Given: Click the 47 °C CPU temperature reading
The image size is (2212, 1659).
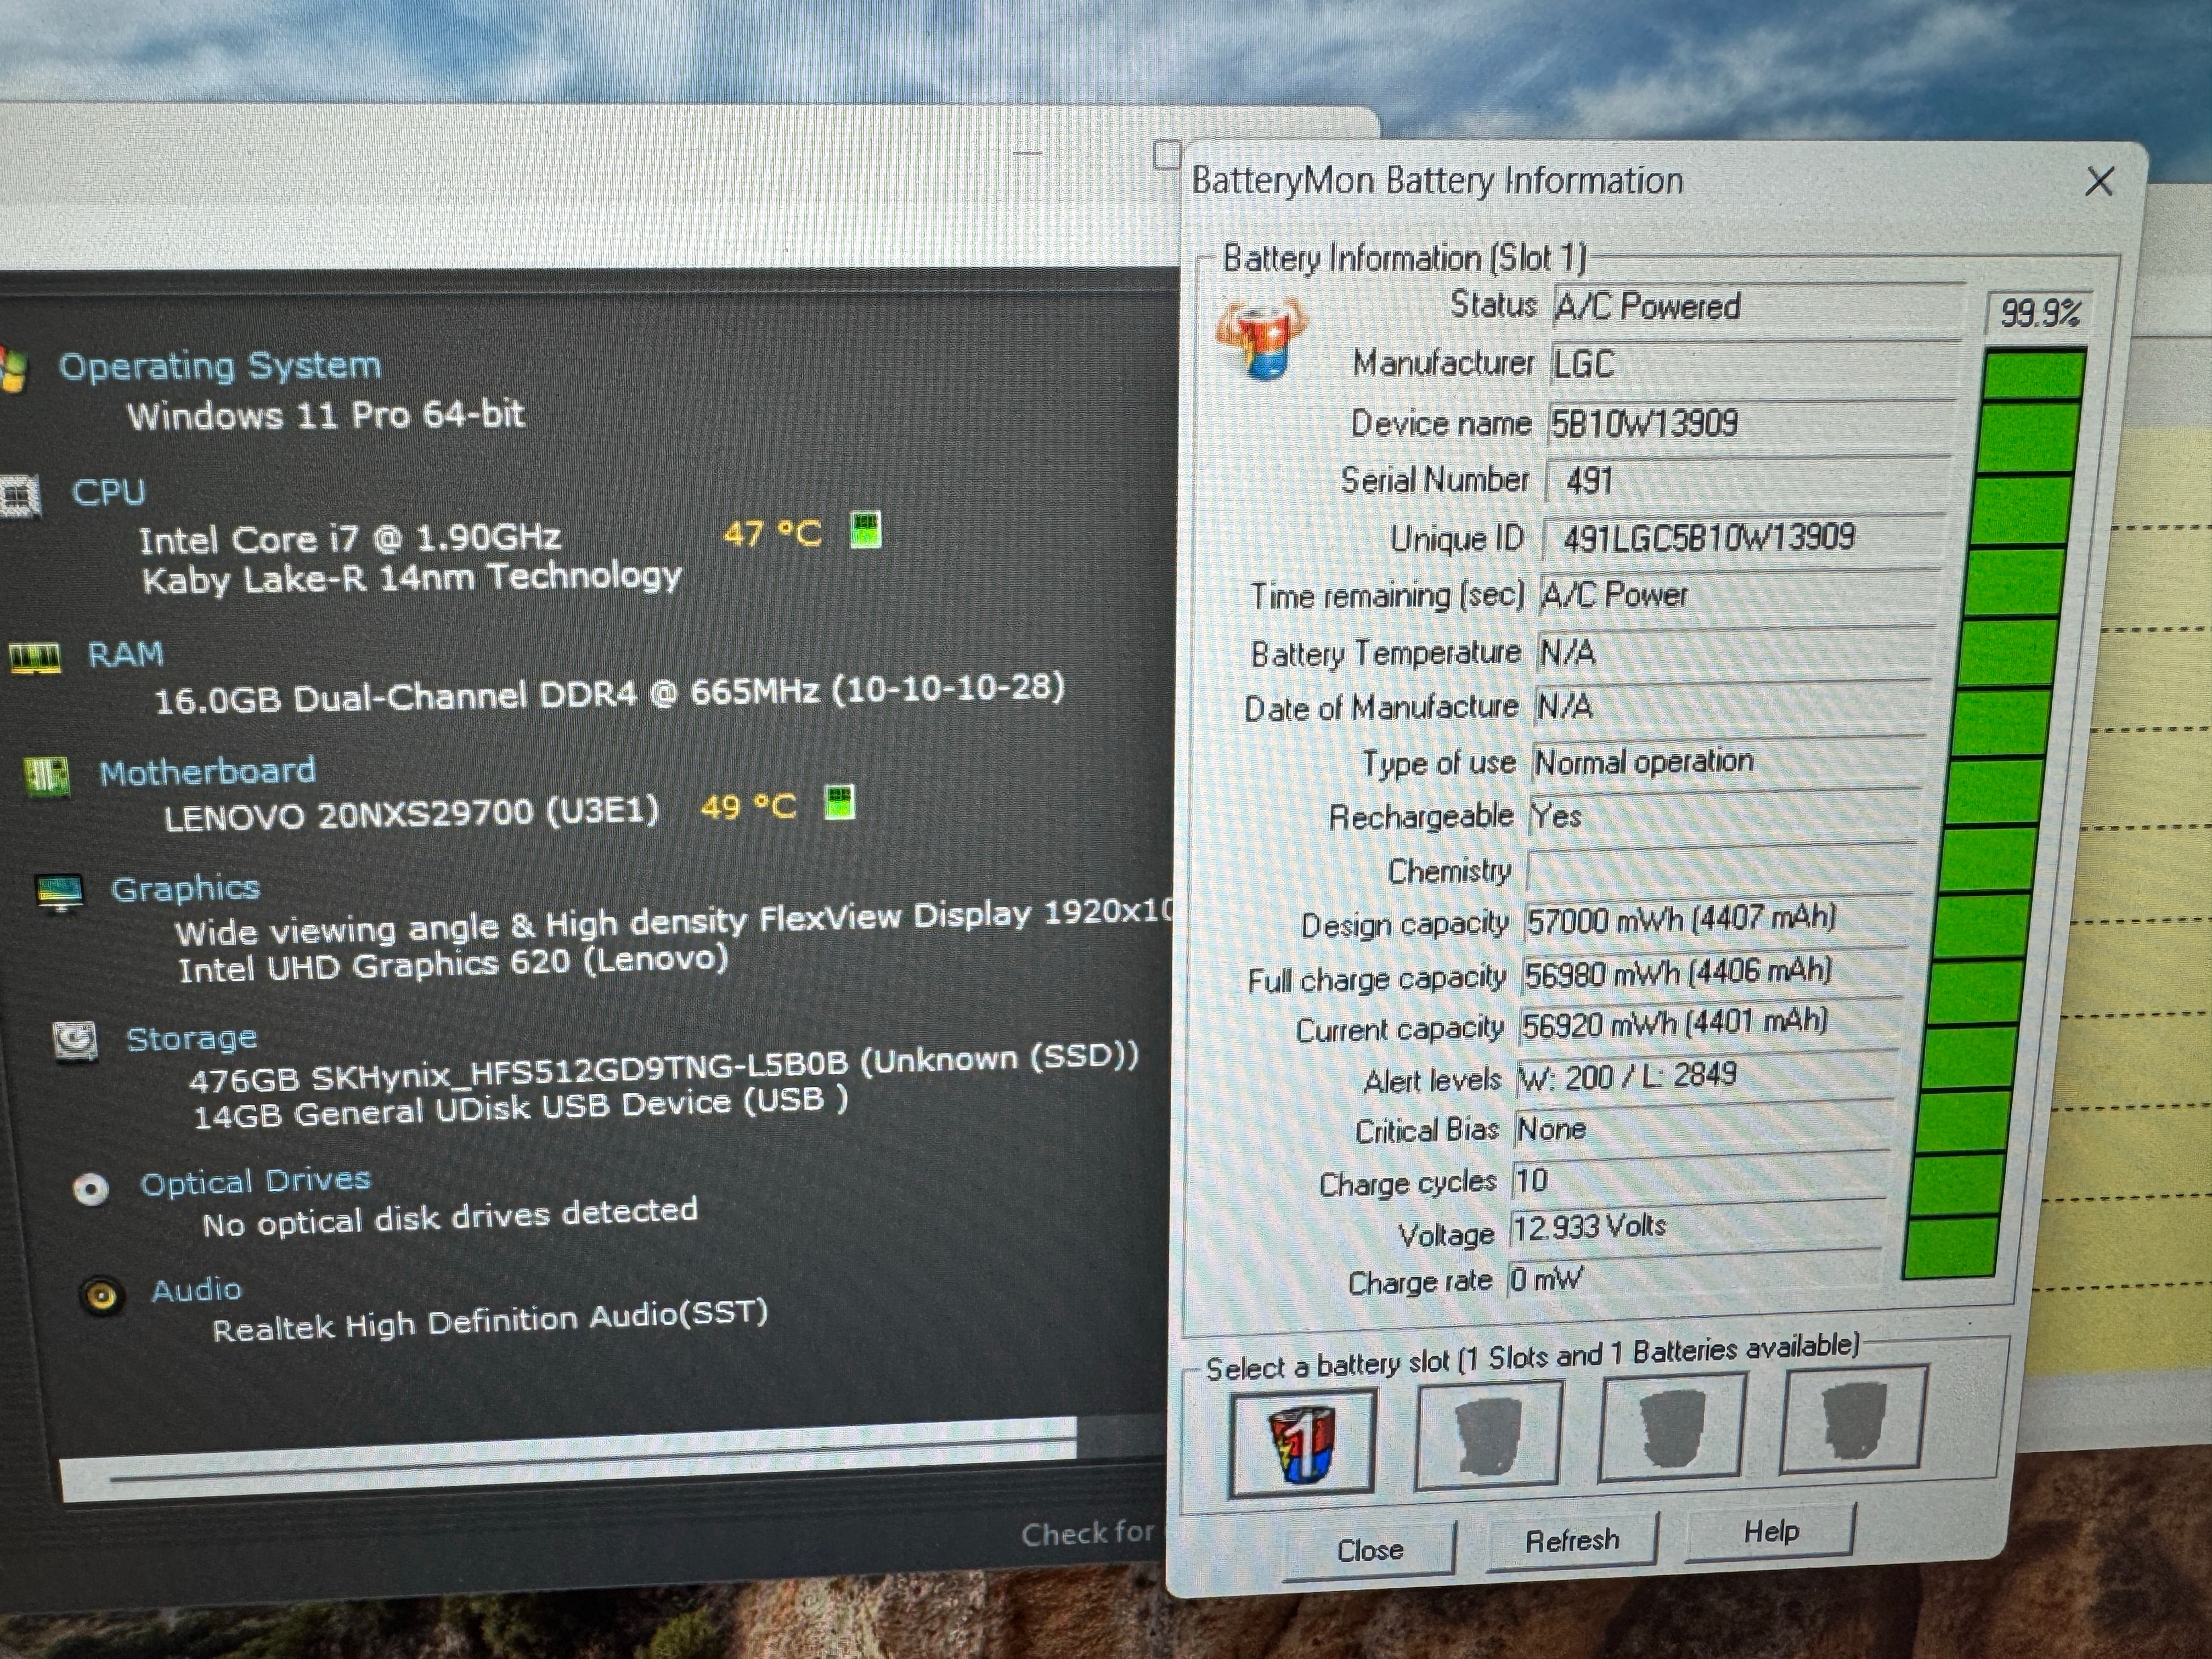Looking at the screenshot, I should click(772, 533).
